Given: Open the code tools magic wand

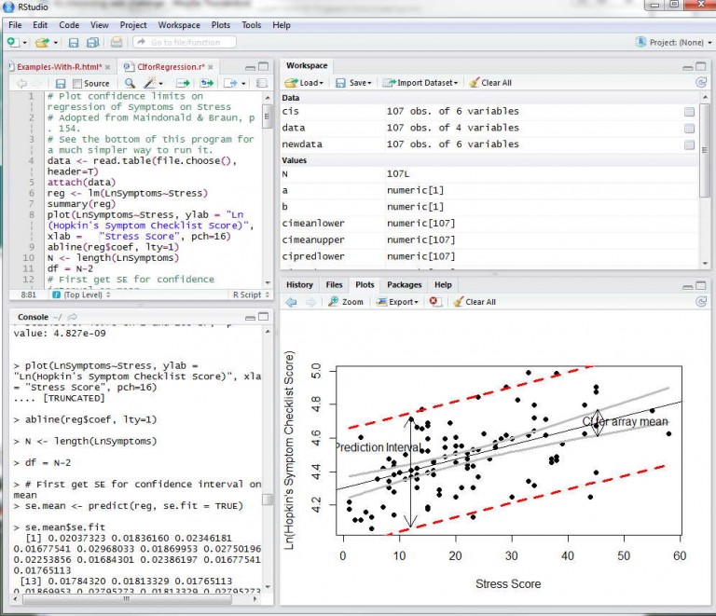Looking at the screenshot, I should coord(150,84).
